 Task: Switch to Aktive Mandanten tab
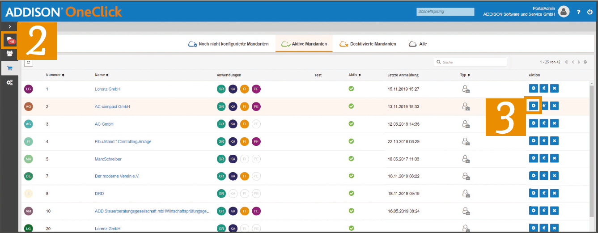pyautogui.click(x=304, y=44)
